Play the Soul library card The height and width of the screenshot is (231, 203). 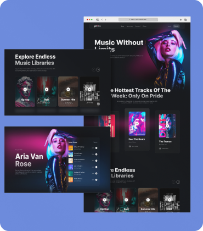click(x=47, y=90)
